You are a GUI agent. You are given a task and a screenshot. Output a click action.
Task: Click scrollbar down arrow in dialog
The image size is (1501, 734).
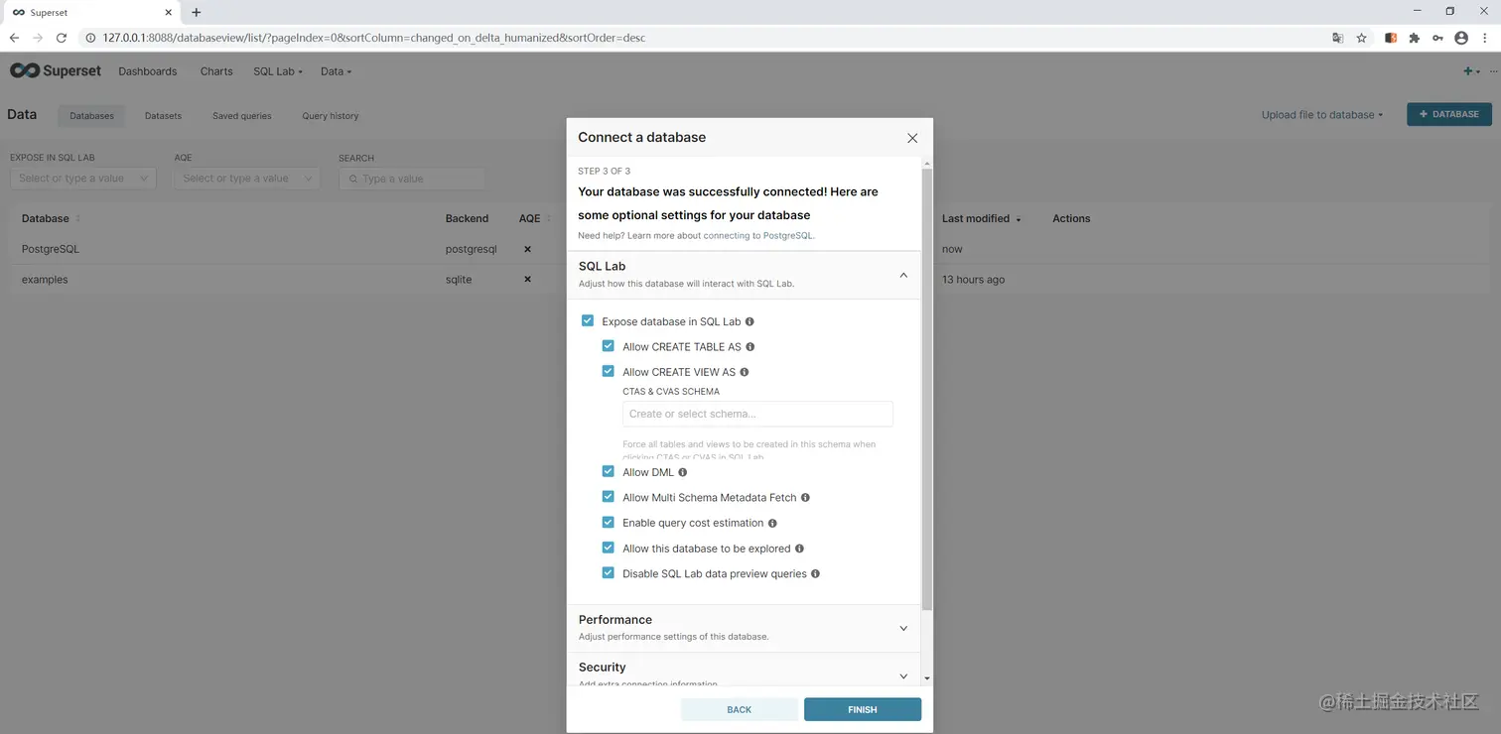tap(927, 678)
